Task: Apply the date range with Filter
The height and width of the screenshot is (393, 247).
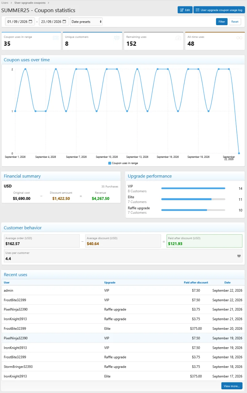Action: (x=222, y=21)
